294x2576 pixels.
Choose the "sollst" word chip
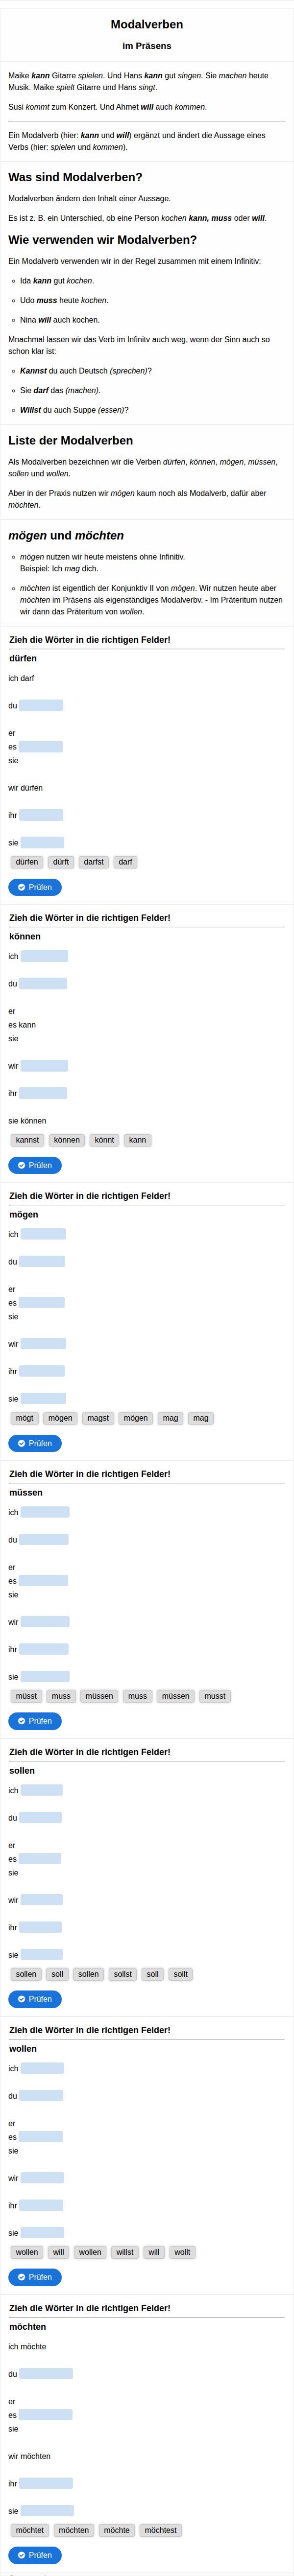point(123,1974)
